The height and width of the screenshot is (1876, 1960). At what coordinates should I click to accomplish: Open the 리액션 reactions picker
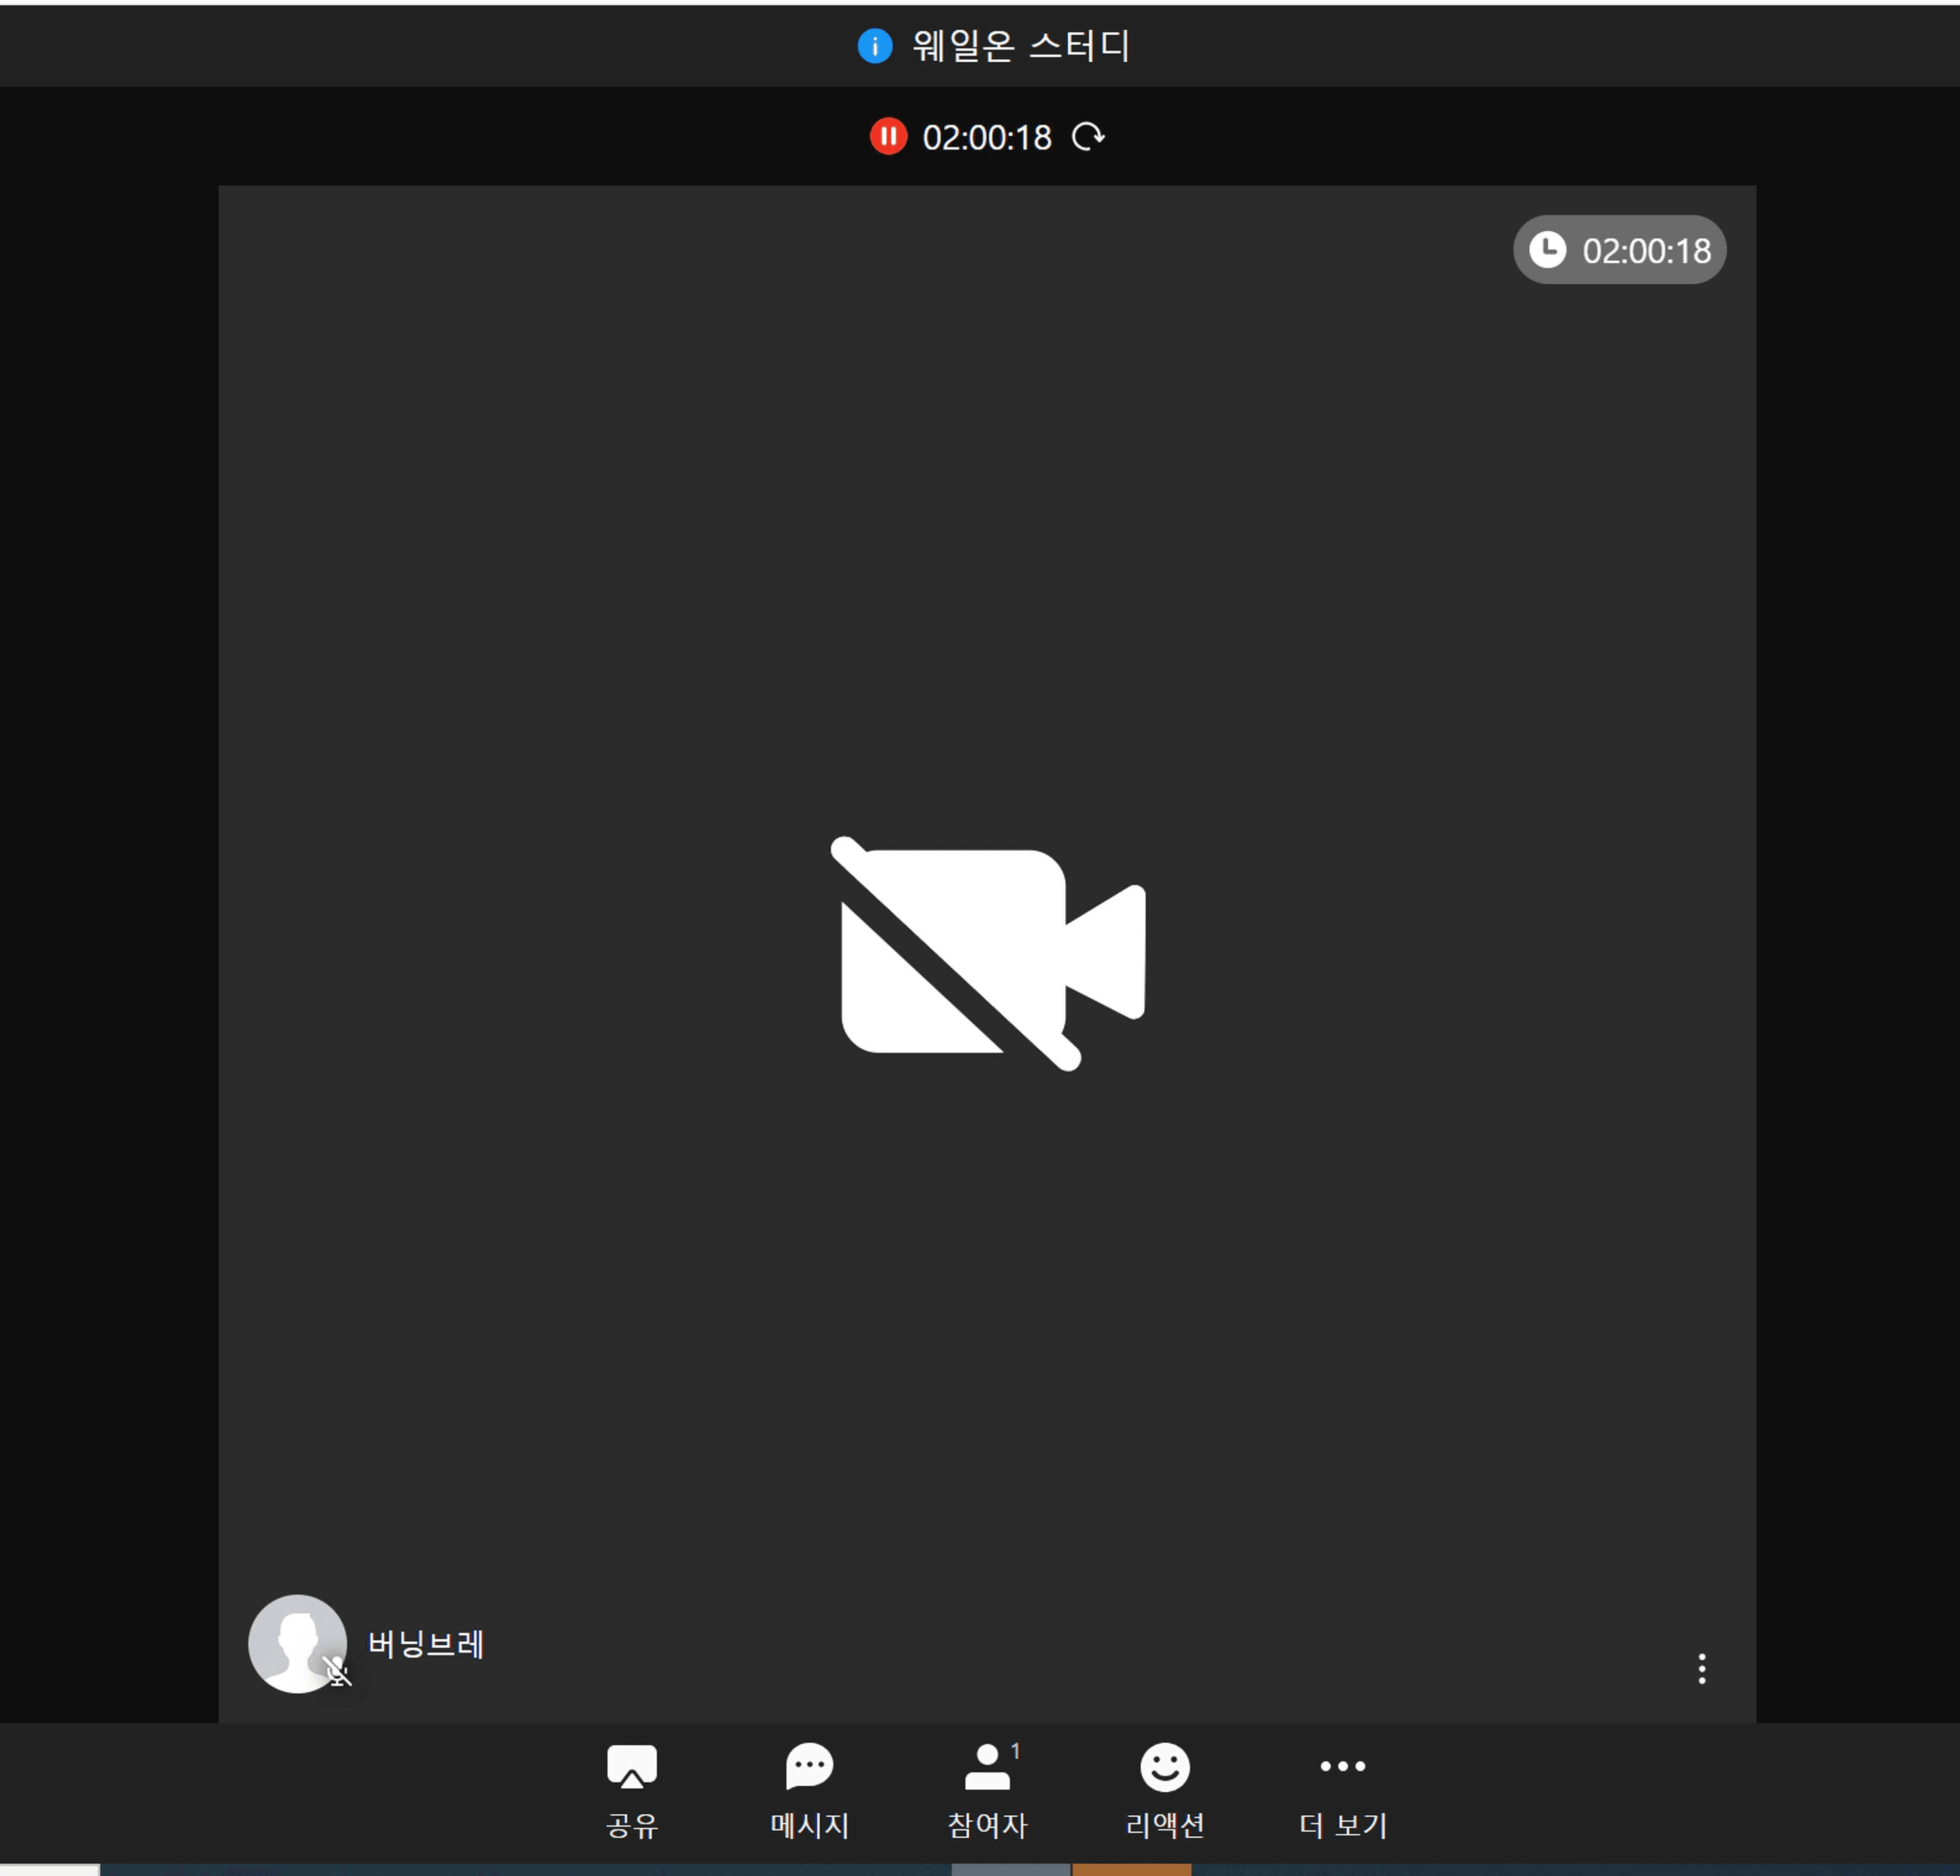[1165, 1792]
